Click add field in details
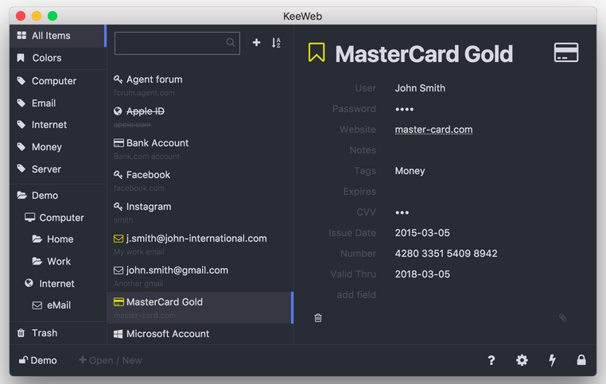This screenshot has height=384, width=606. (356, 295)
